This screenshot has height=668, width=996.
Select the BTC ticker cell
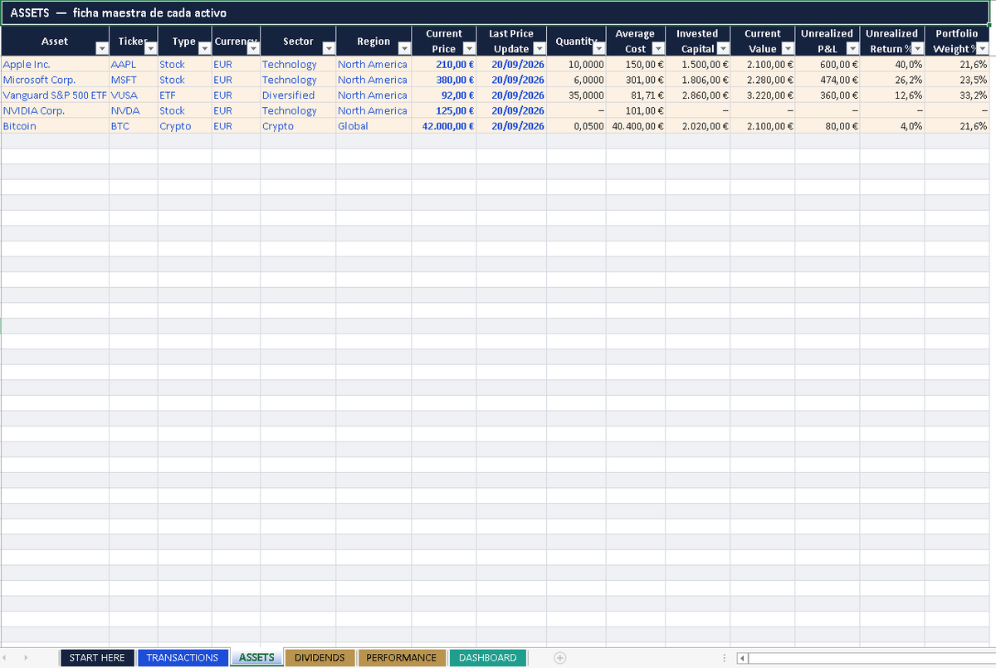[134, 126]
